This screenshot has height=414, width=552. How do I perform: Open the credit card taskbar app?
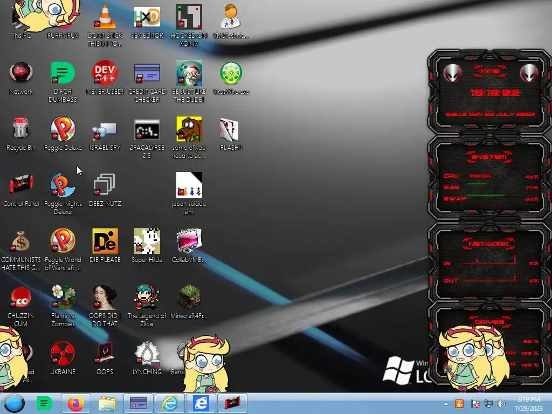point(139,403)
